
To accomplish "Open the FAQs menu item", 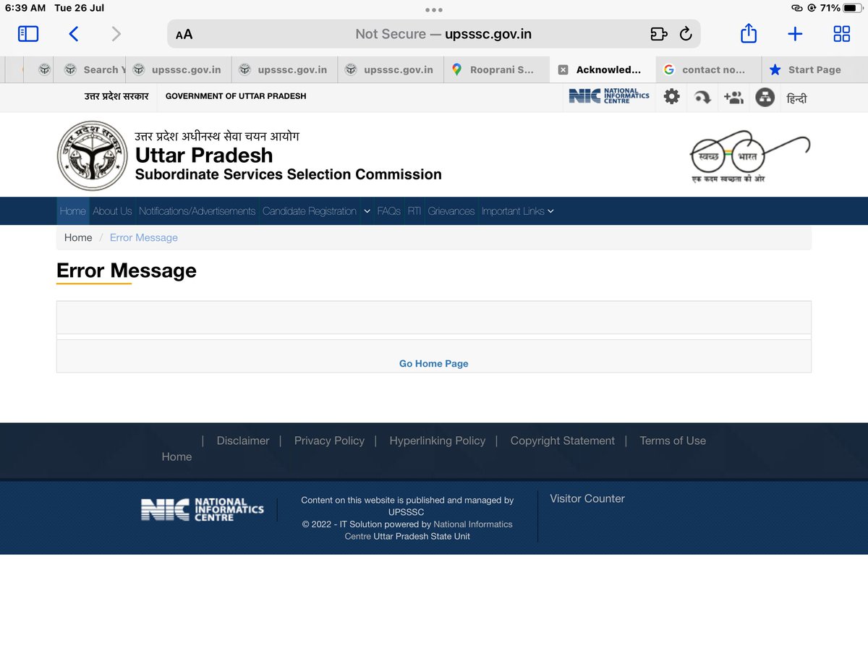I will coord(389,211).
